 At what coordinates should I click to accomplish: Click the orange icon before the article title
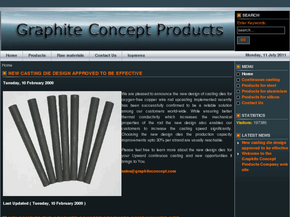coord(5,73)
